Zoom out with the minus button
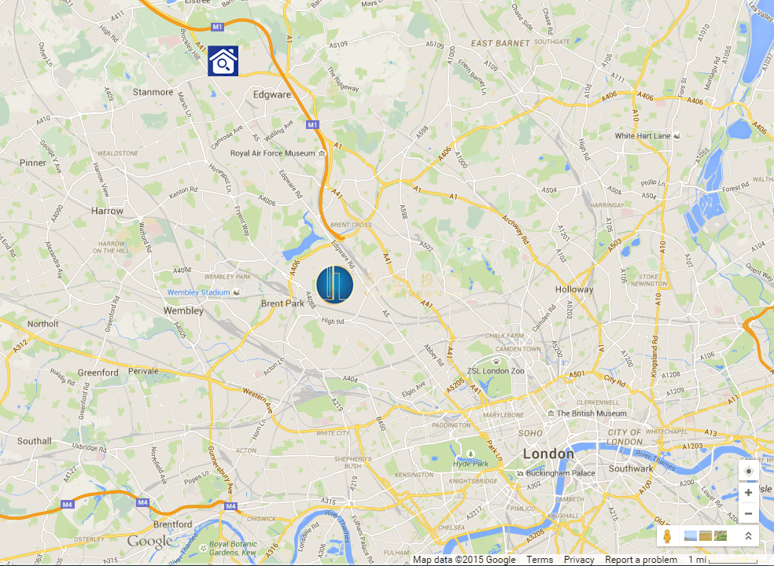The image size is (774, 566). pos(748,513)
